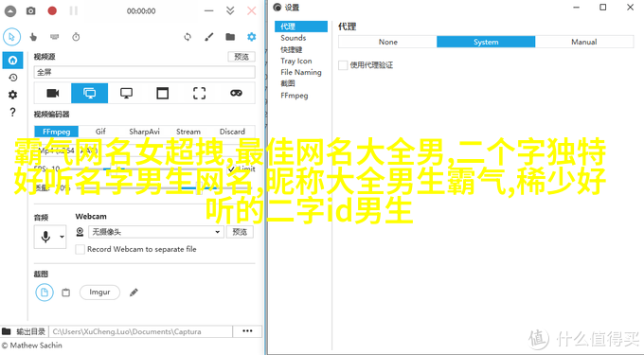Viewport: 644px width, 355px height.
Task: Select the full screen source icon
Action: click(90, 93)
